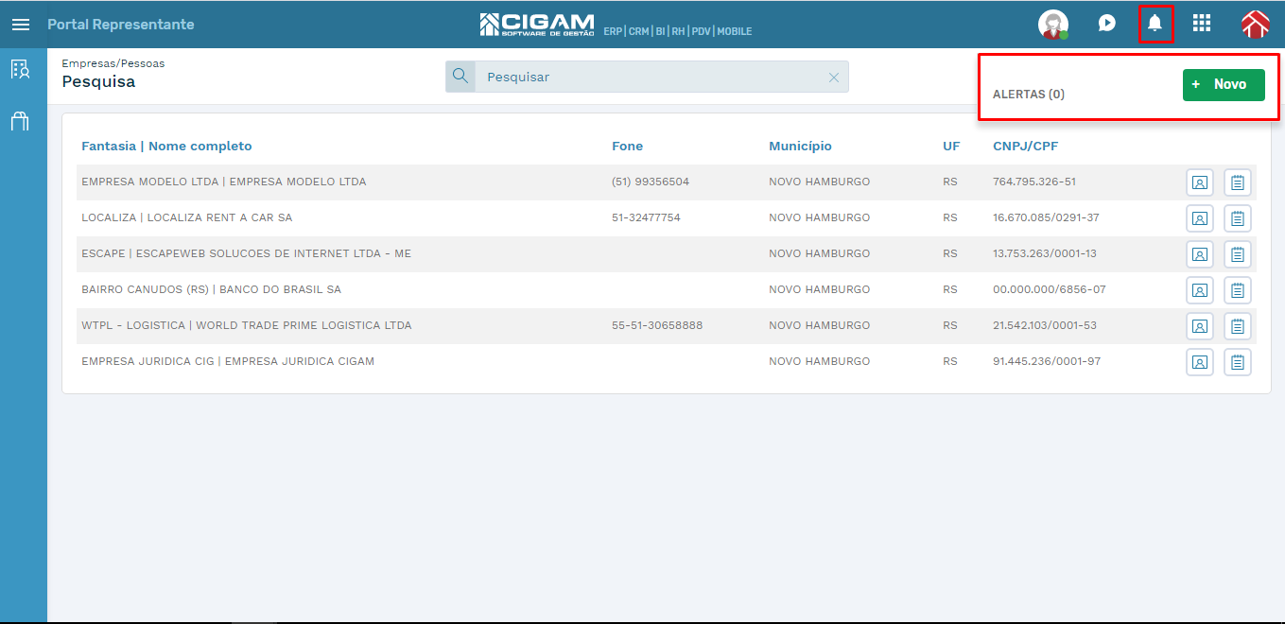
Task: Click the green Novo button
Action: coord(1224,84)
